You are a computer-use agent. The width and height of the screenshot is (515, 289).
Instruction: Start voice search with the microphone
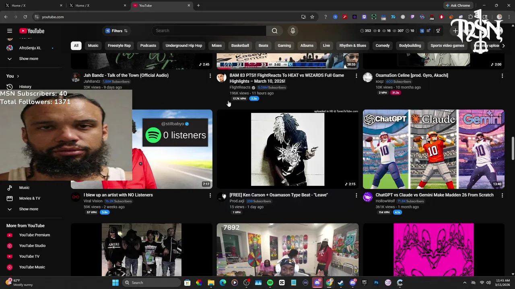pos(293,31)
